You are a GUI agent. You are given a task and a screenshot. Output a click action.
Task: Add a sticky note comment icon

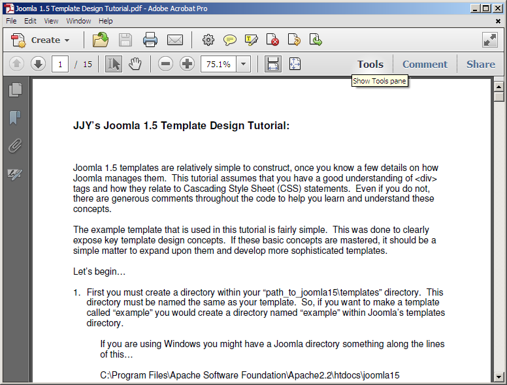pyautogui.click(x=229, y=40)
